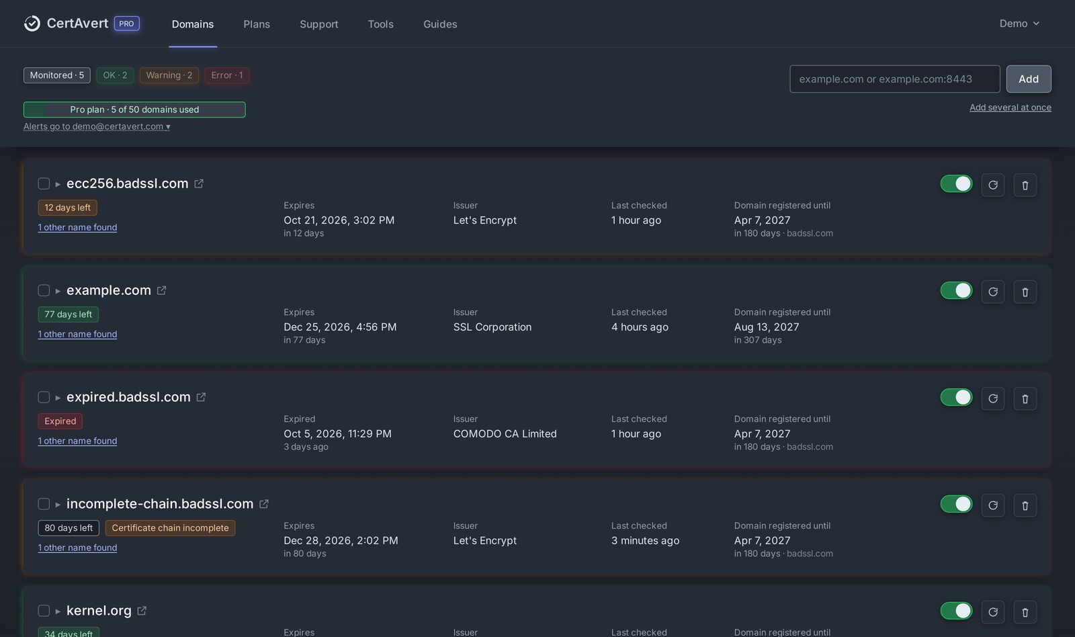
Task: Open example.com external link icon
Action: [161, 290]
